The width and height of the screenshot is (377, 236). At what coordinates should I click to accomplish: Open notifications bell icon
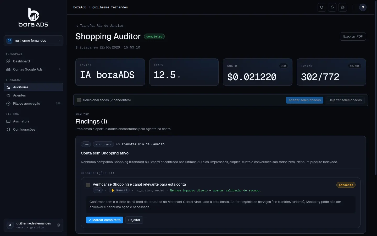tap(332, 7)
